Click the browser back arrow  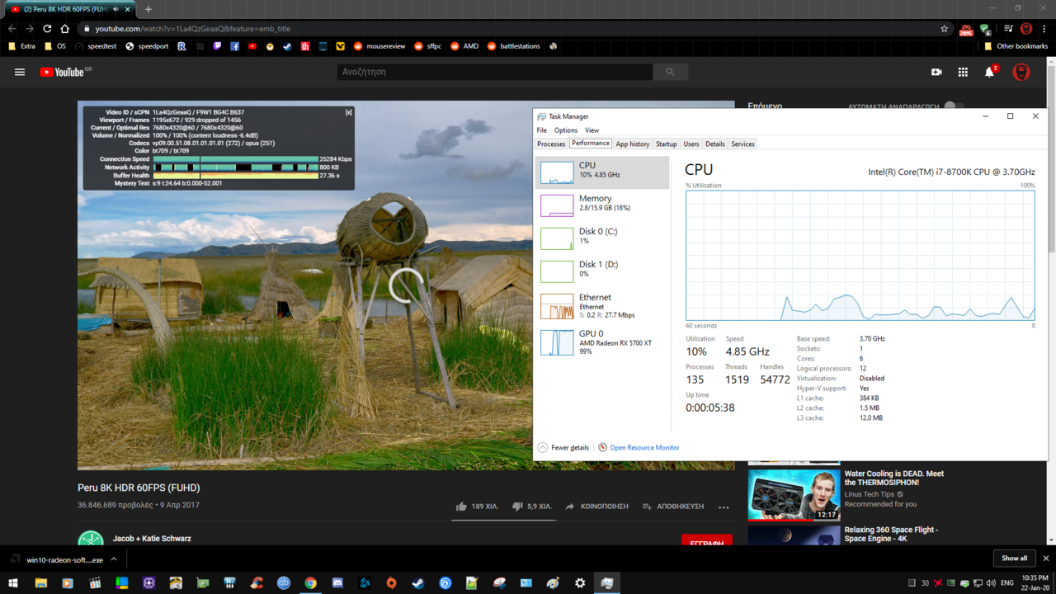pos(12,29)
